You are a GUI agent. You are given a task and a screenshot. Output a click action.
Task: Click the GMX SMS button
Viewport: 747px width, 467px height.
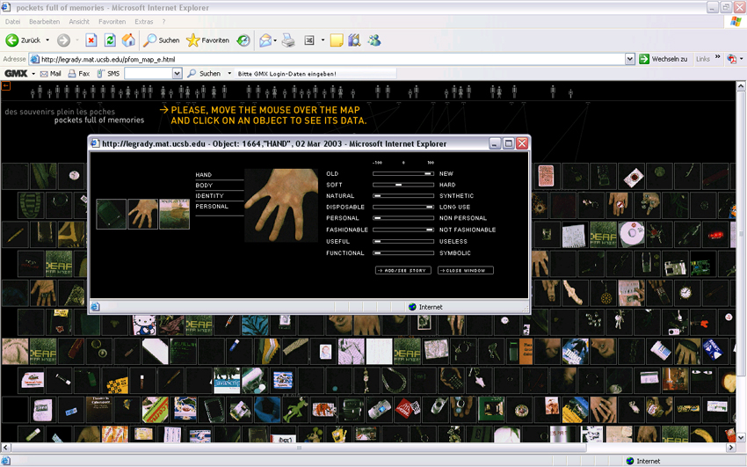[109, 74]
